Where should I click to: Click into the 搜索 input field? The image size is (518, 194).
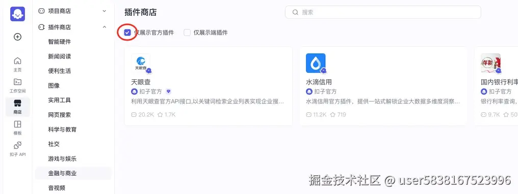[x=383, y=13]
